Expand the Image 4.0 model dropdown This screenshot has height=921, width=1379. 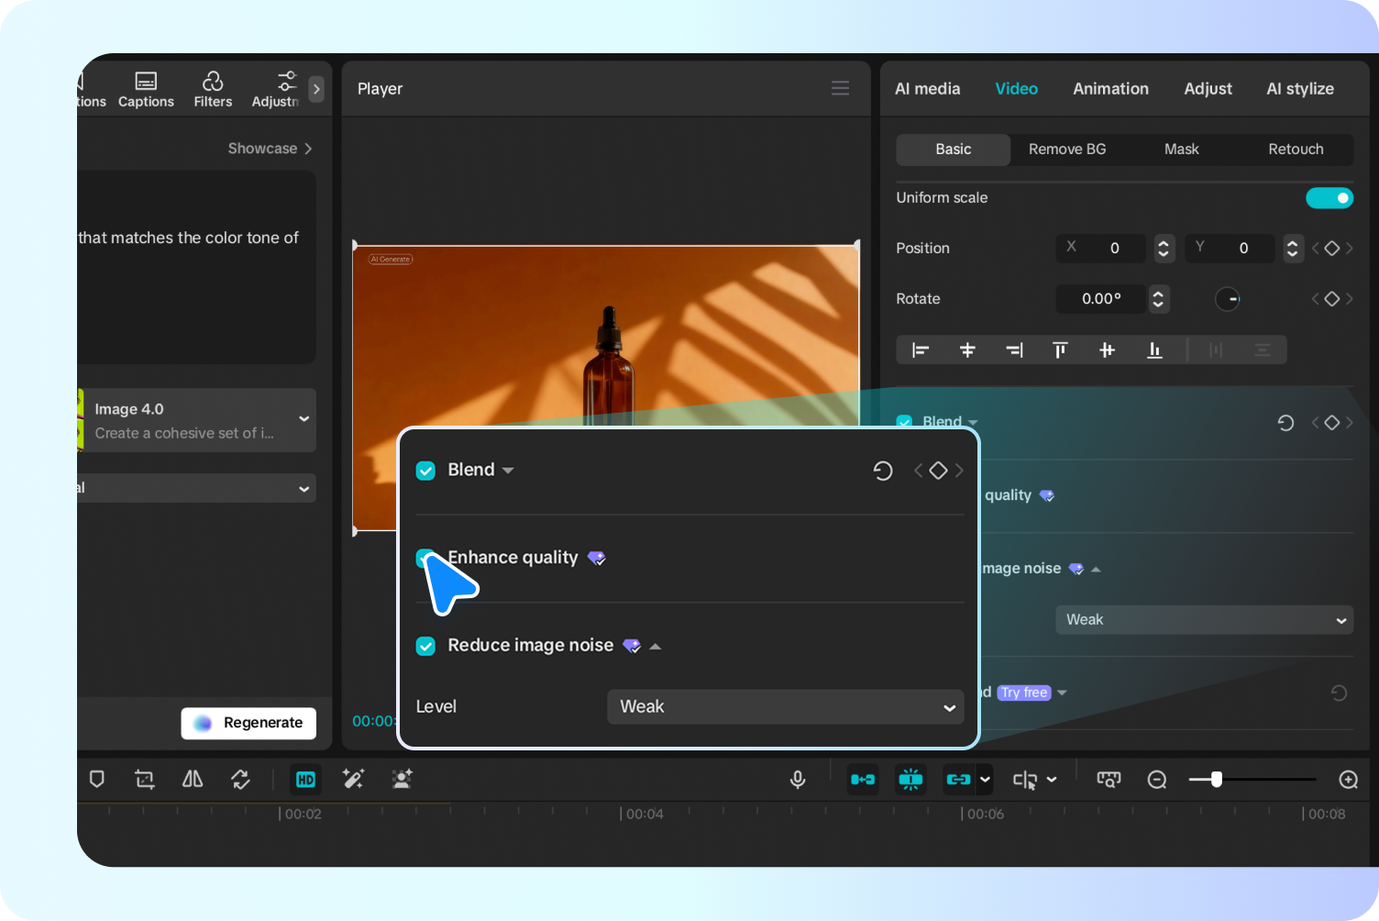pos(303,419)
